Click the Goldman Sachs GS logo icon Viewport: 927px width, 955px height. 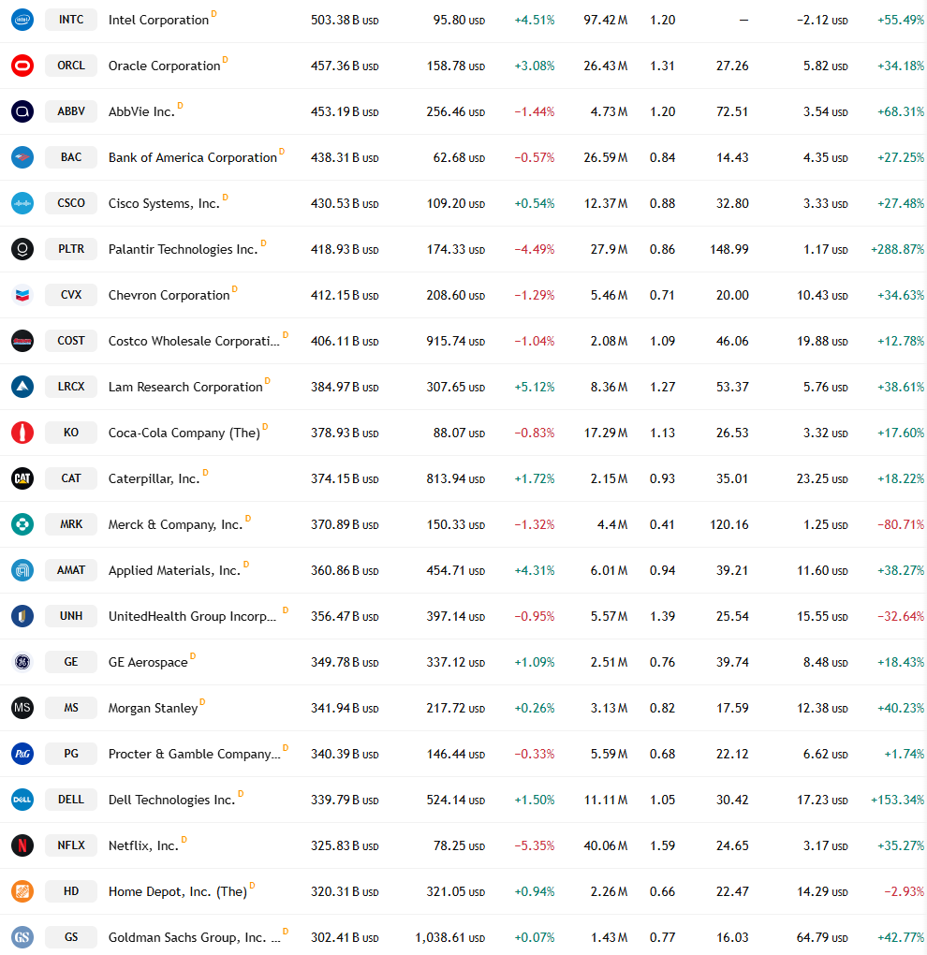coord(22,937)
